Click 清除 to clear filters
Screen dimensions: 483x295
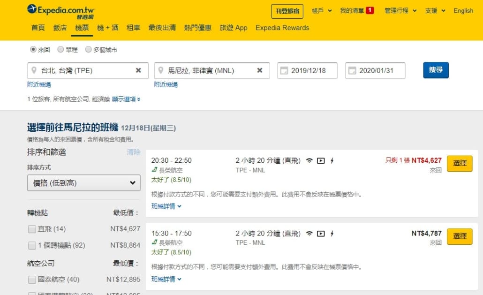click(x=133, y=152)
